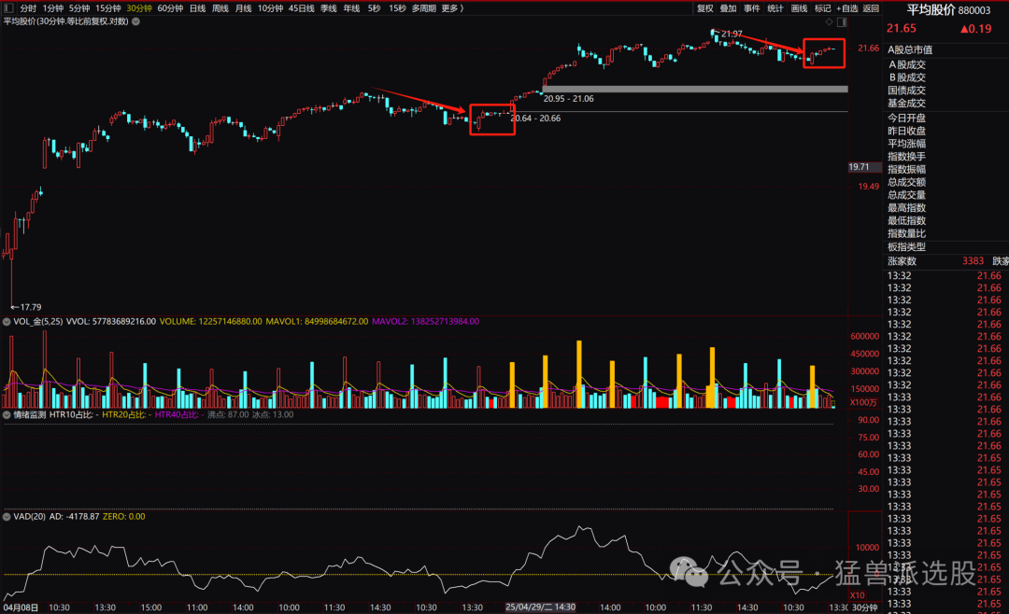Click the MAVOL1 value label
Screen dimensions: 1009x614
coord(318,322)
